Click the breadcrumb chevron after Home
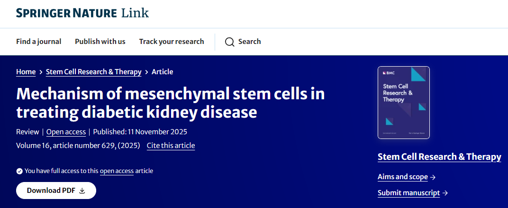 tap(41, 72)
